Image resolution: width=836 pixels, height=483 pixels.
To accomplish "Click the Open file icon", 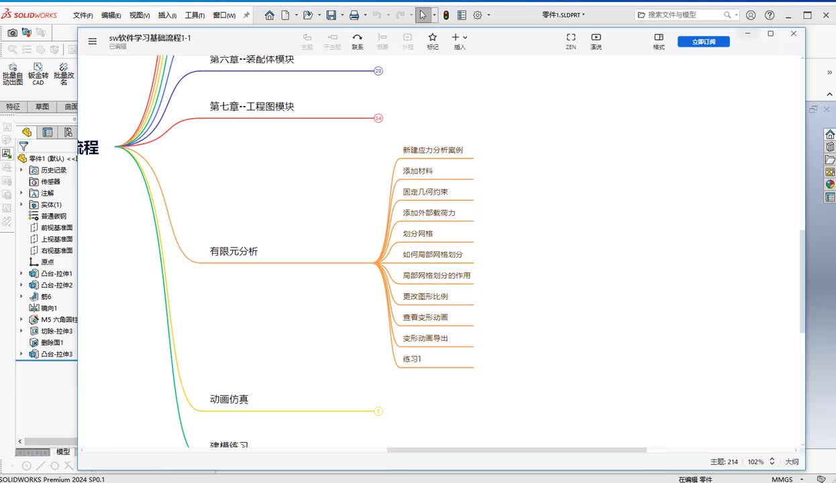I will click(x=308, y=15).
